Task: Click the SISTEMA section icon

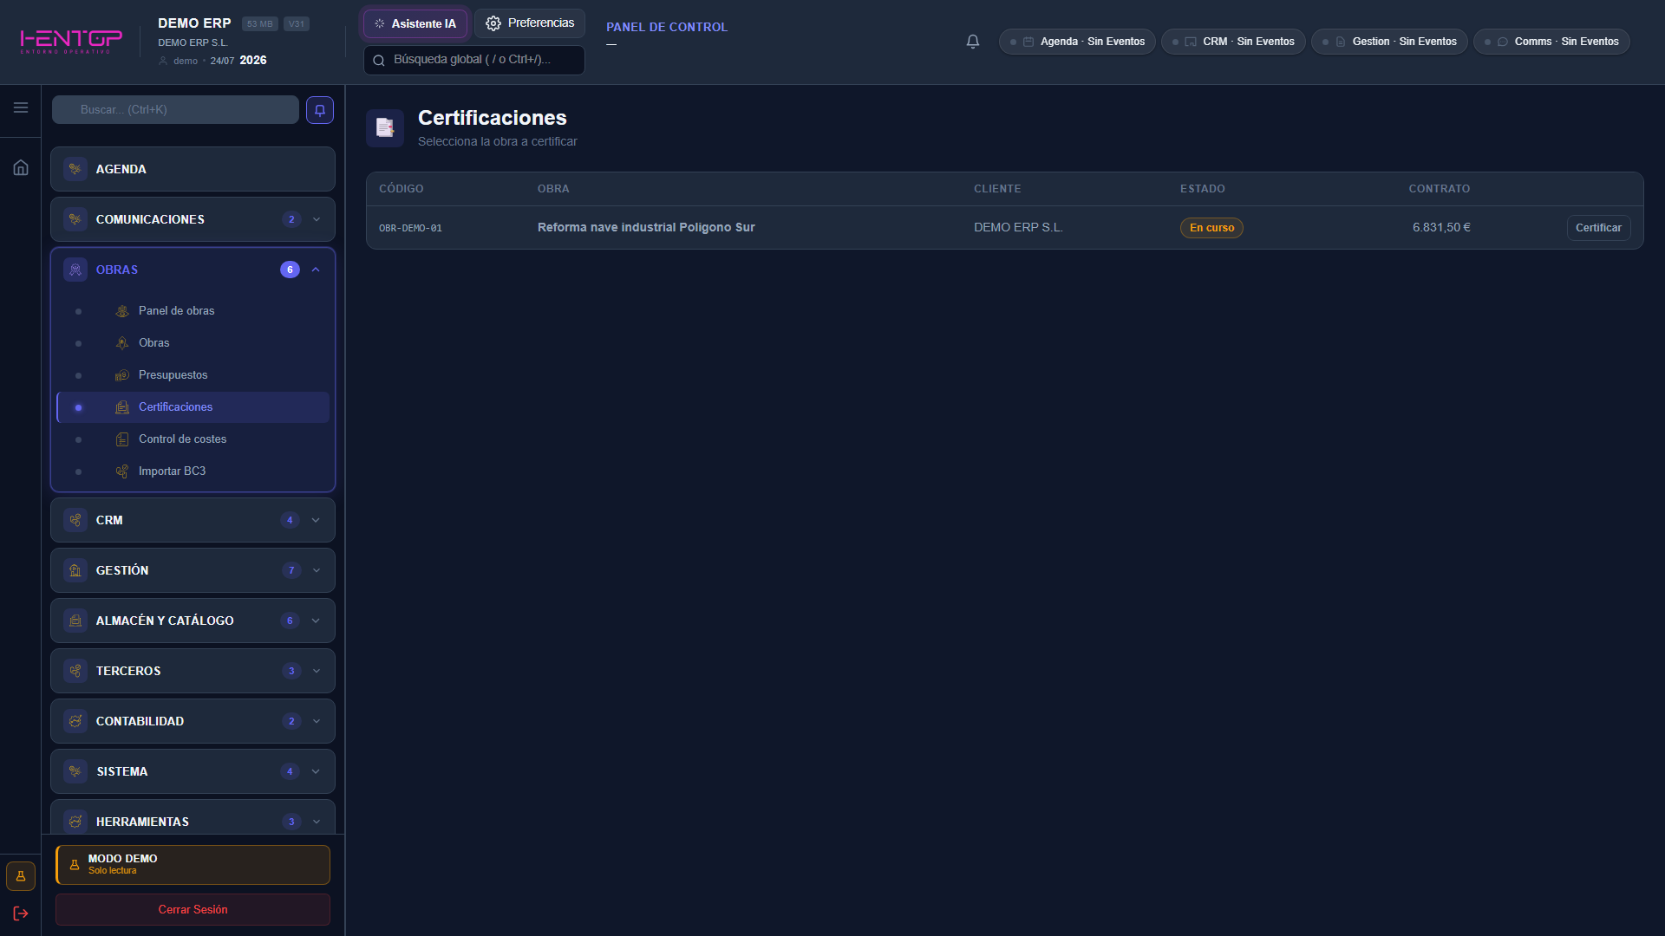Action: (75, 771)
